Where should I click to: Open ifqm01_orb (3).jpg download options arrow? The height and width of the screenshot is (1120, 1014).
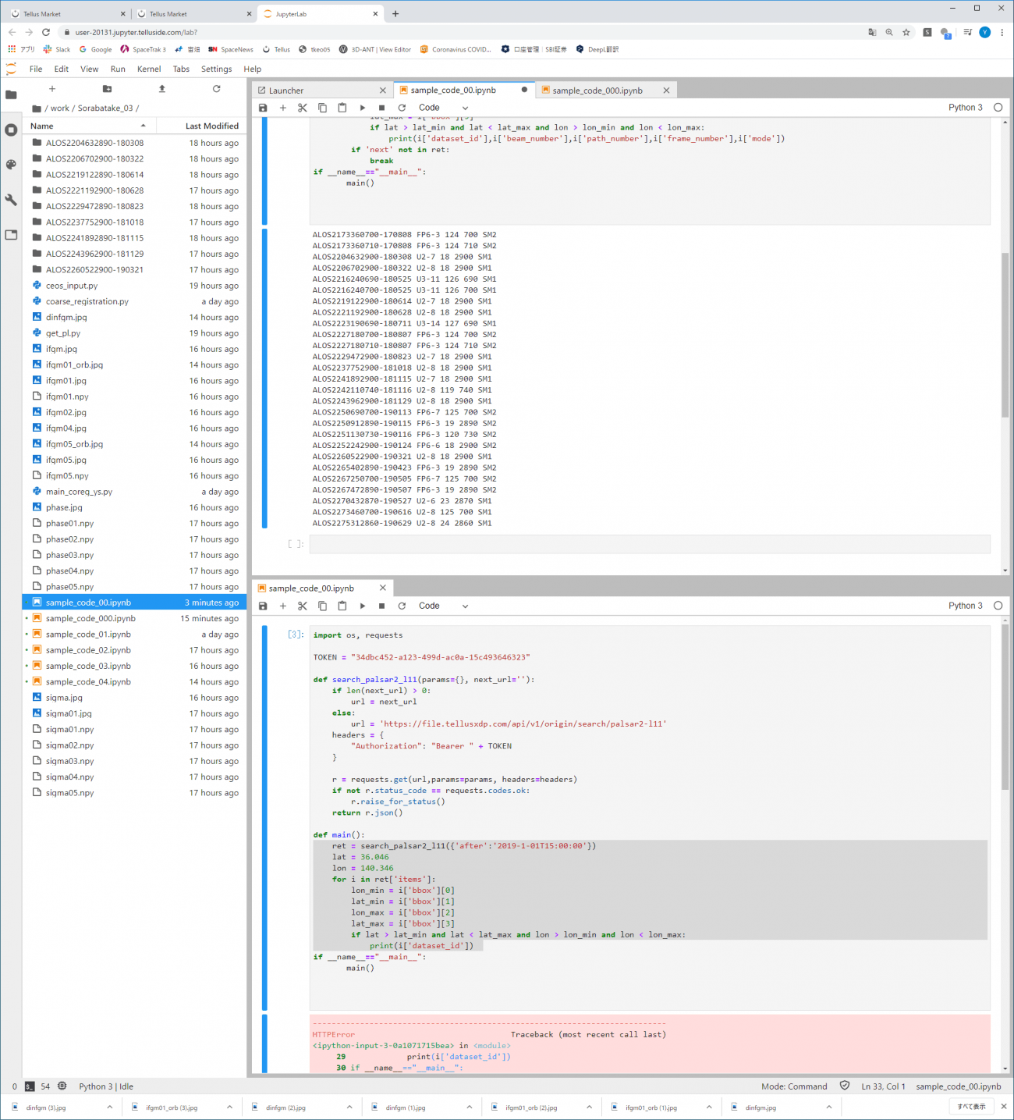point(229,1107)
